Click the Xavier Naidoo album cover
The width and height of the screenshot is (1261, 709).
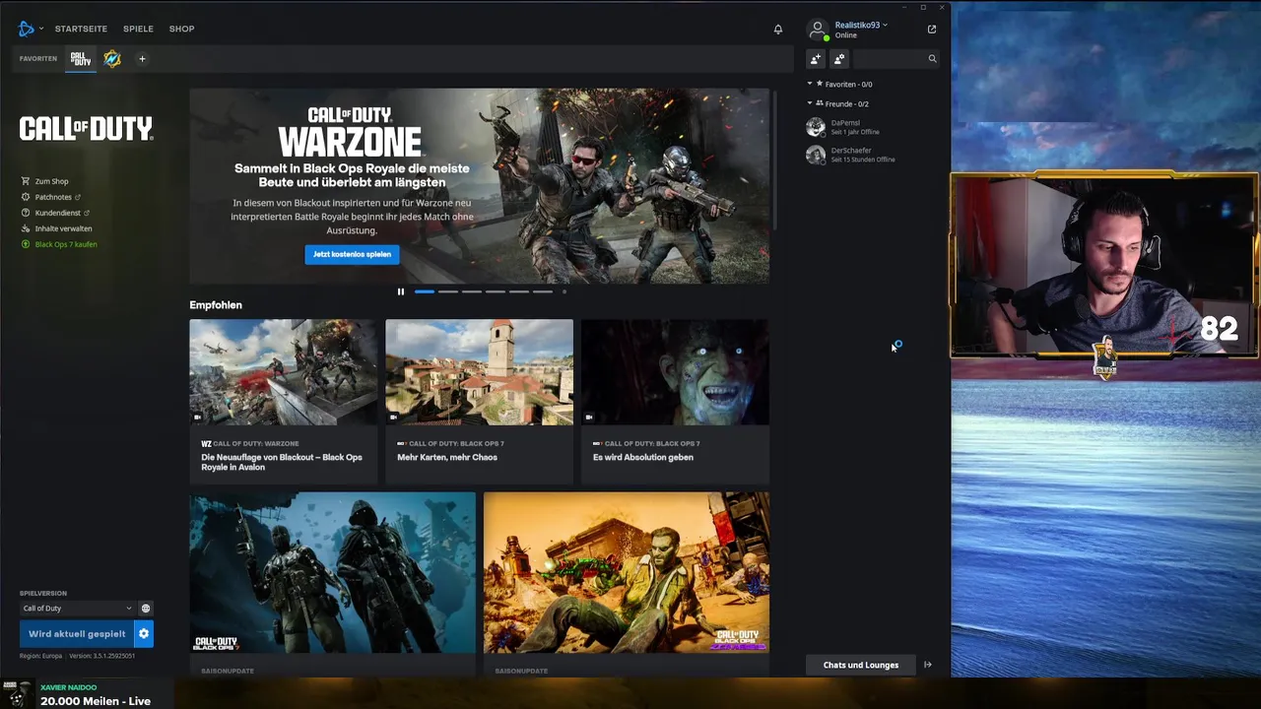click(x=18, y=694)
